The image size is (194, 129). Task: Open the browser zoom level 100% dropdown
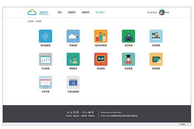(x=183, y=124)
